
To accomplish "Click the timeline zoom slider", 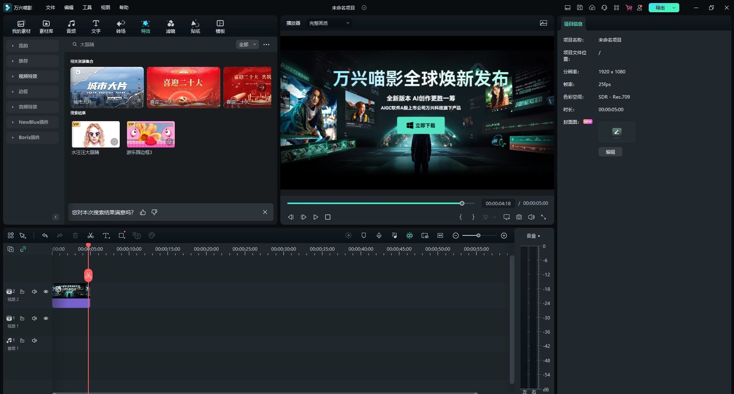I will (x=479, y=236).
